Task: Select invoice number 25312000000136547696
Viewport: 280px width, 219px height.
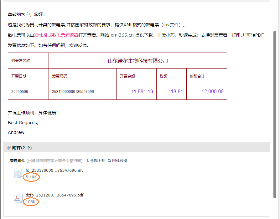Action: [73, 92]
